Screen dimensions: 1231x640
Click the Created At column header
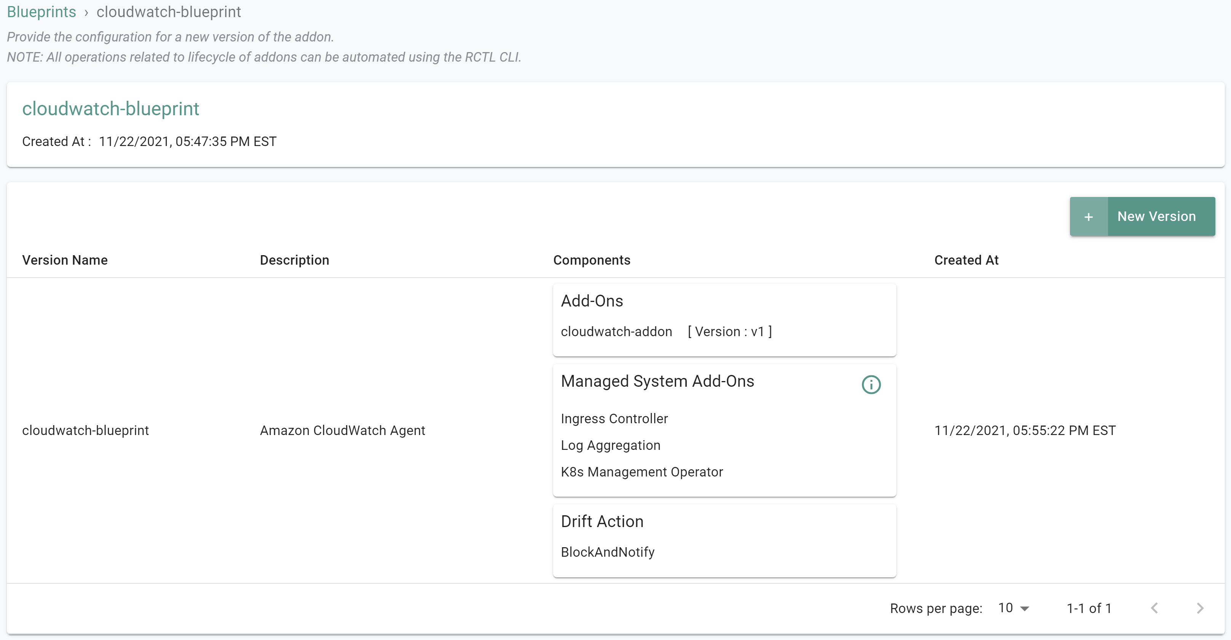(966, 260)
